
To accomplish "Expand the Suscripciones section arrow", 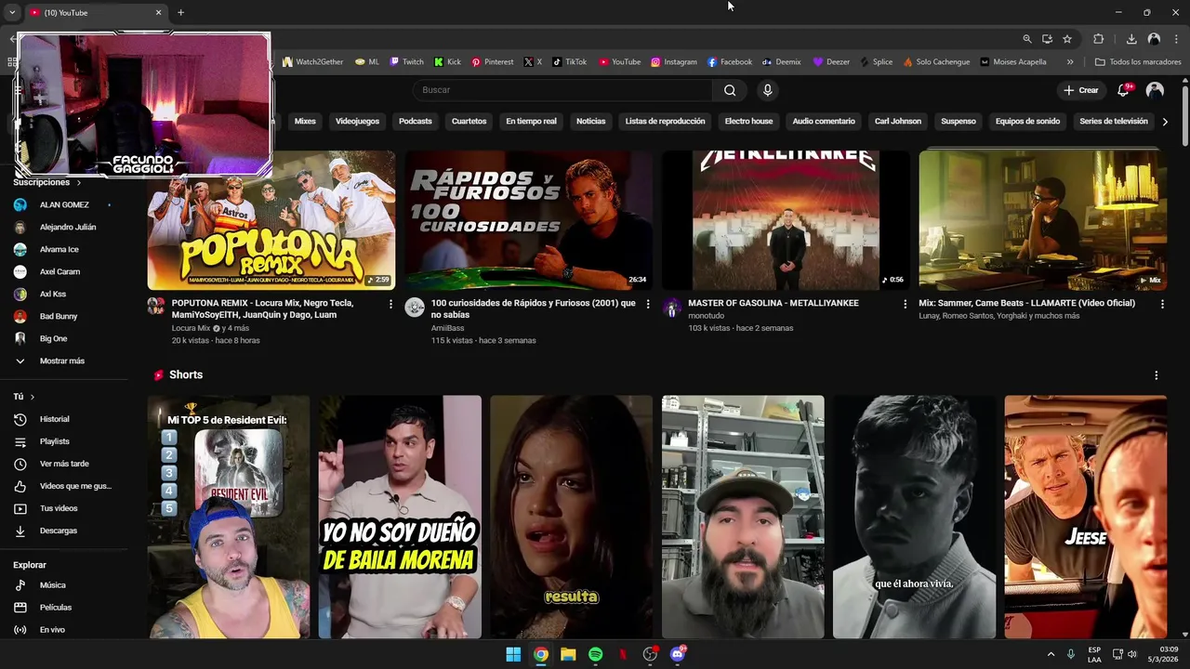I will tap(78, 183).
